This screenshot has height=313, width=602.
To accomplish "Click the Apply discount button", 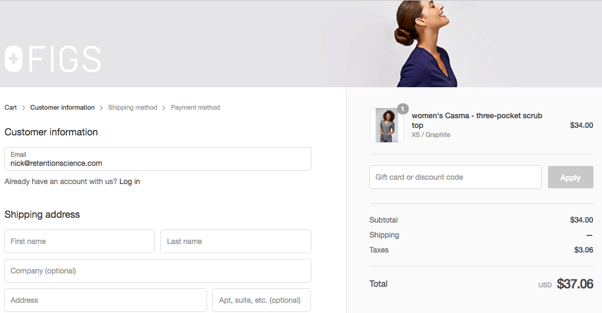I will (570, 177).
